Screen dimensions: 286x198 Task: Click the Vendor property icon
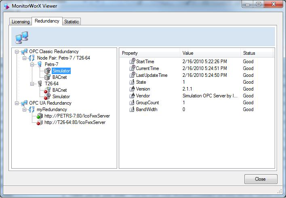(132, 96)
